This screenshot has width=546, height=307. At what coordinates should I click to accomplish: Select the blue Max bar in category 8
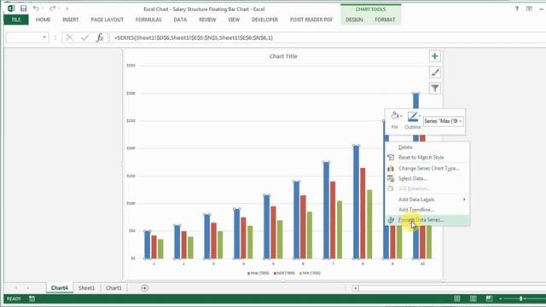(x=356, y=202)
